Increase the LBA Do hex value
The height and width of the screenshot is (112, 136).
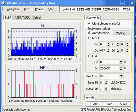[121, 67]
